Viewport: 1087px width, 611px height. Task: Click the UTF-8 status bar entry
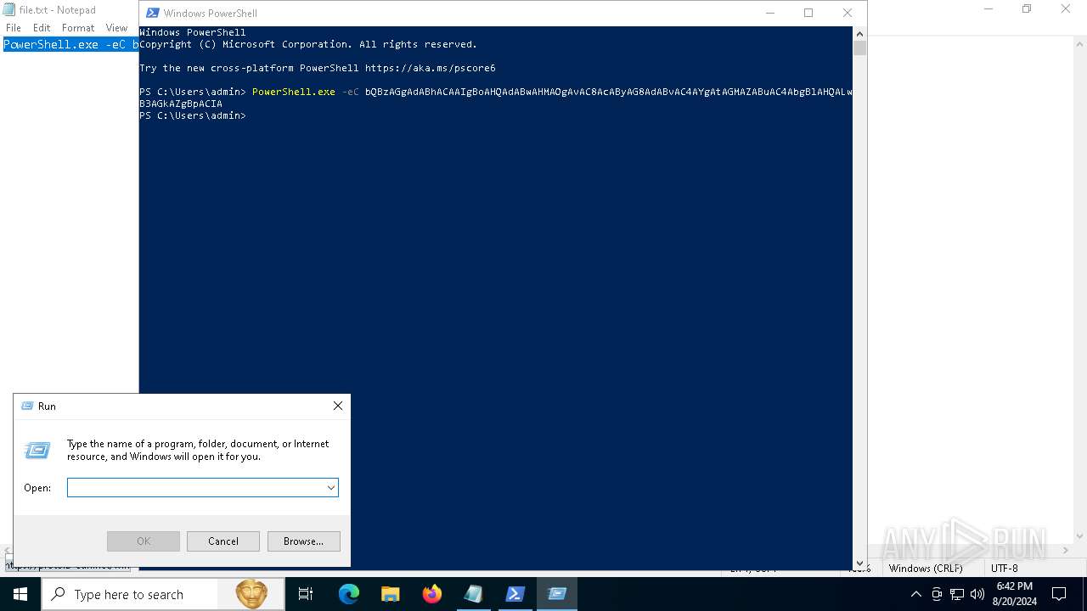pyautogui.click(x=1004, y=569)
